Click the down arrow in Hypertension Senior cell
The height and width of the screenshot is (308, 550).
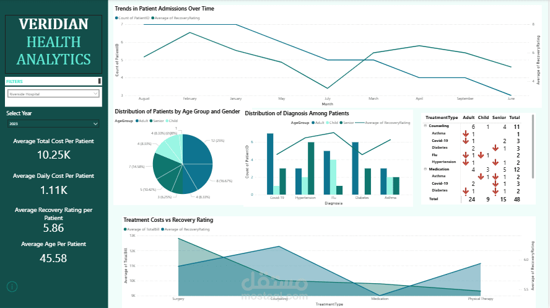point(495,162)
